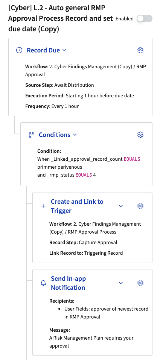This screenshot has width=160, height=360.
Task: Open Send In-app Notification settings gear
Action: tap(140, 283)
